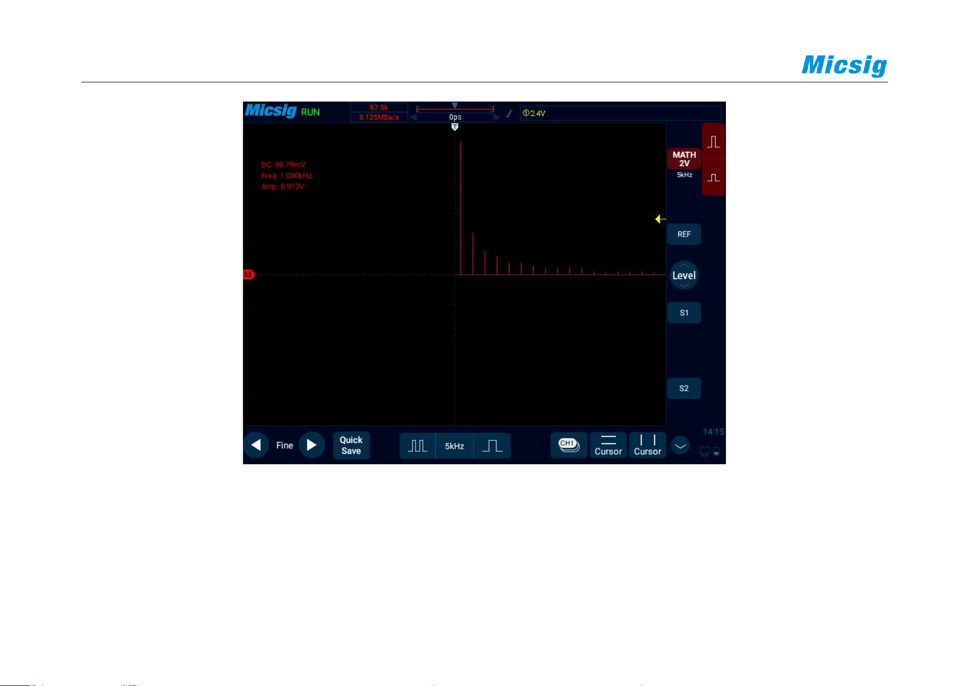
Task: Select the S1 channel button
Action: point(684,313)
